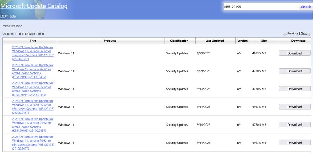Open 26H2 x64-based Systems update link

tap(33, 53)
